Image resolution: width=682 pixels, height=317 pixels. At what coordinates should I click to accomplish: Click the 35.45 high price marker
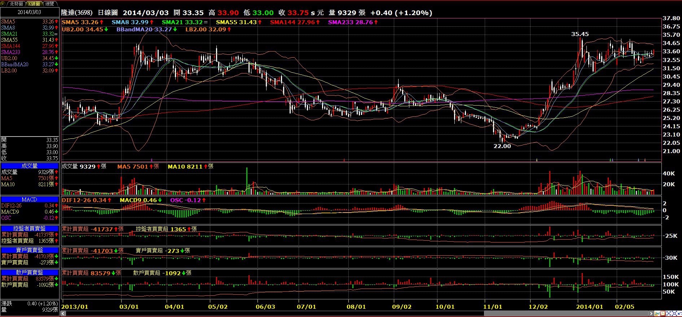pyautogui.click(x=580, y=34)
